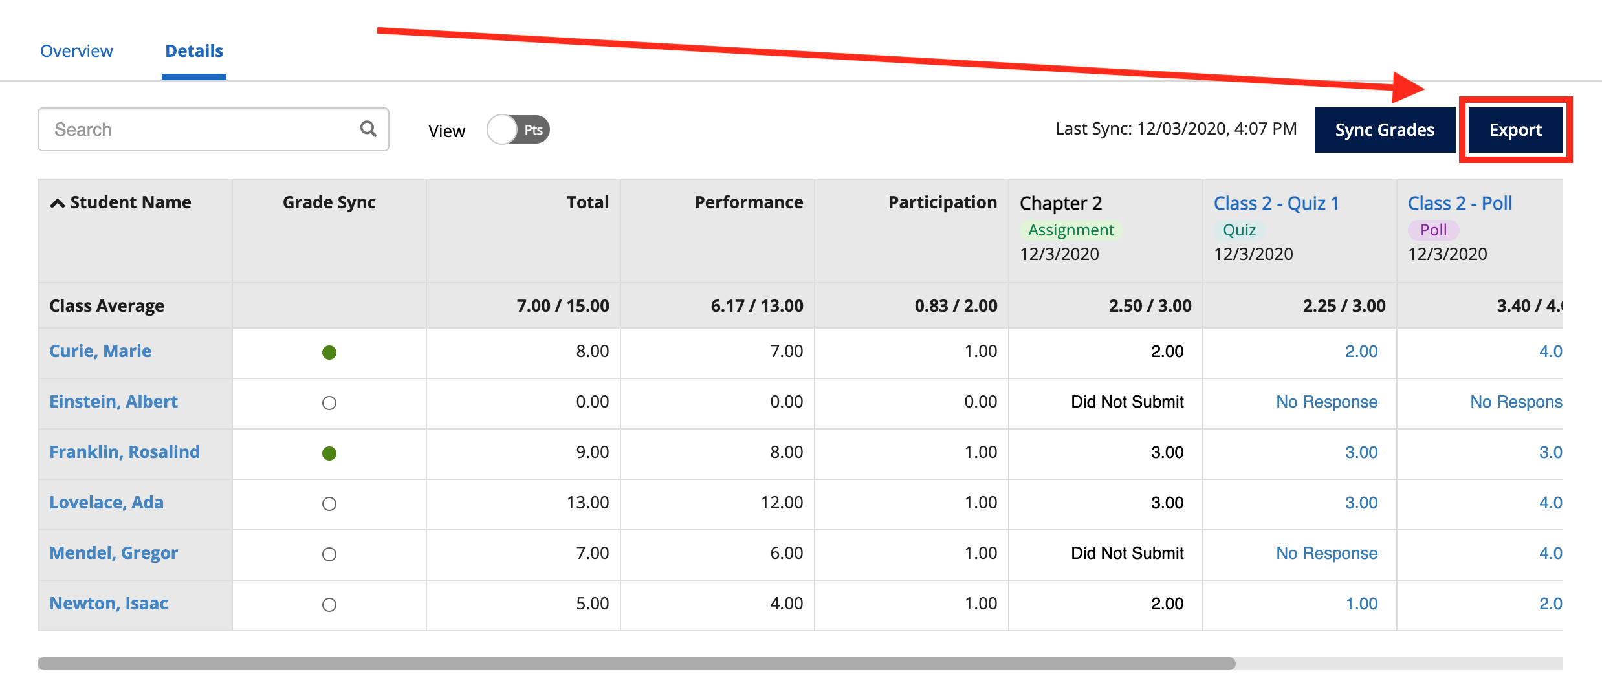
Task: Click the sort arrow on Student Name column
Action: [x=57, y=202]
